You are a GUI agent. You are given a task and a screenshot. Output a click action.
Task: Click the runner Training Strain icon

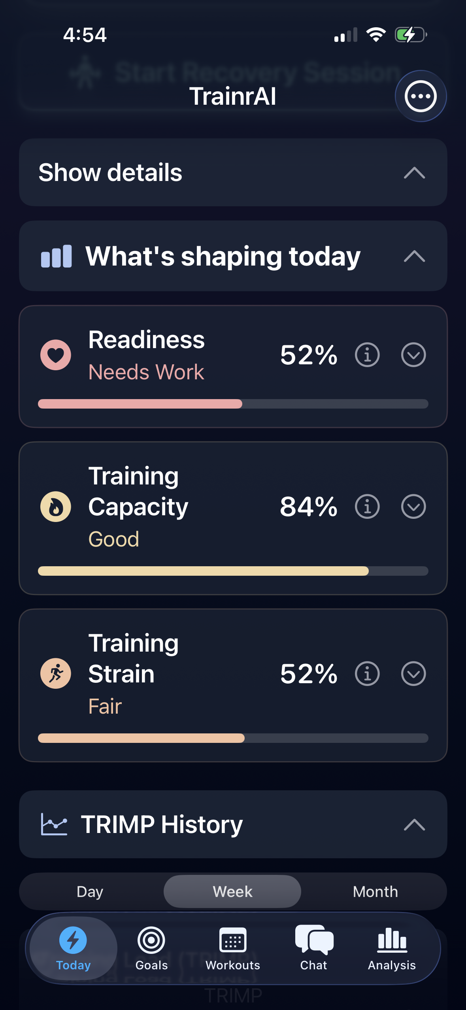click(x=55, y=674)
